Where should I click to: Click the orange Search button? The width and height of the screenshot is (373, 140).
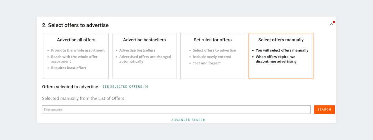click(325, 110)
